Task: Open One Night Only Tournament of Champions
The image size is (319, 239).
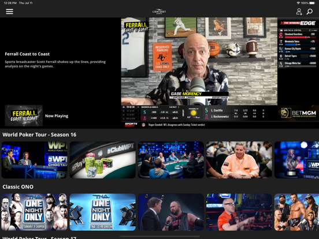Action: tap(34, 212)
